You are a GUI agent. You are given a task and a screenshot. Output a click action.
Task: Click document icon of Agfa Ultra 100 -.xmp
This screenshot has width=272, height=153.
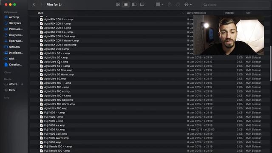[x=42, y=87]
